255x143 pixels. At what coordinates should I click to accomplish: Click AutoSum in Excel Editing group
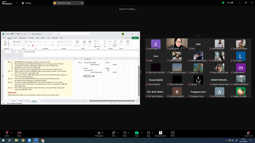point(105,41)
